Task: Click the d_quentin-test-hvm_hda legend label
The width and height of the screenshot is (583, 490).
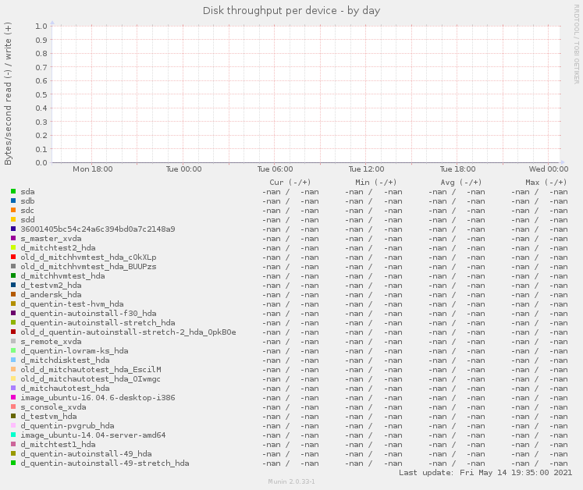Action: pyautogui.click(x=72, y=304)
